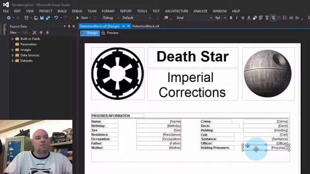The width and height of the screenshot is (310, 174).
Task: Select the Imperial emblem image in report
Action: click(x=118, y=73)
